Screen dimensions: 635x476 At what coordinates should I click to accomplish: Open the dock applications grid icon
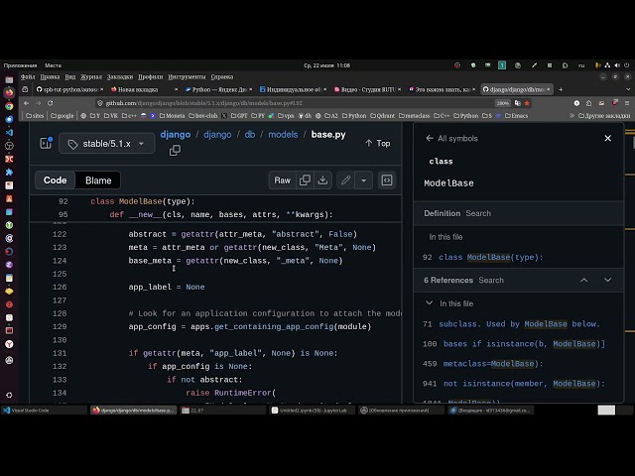(x=9, y=395)
